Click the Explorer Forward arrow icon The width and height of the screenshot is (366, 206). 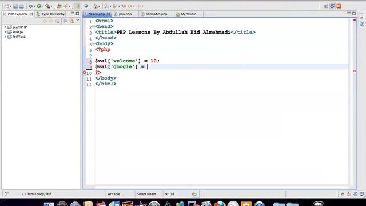point(51,21)
